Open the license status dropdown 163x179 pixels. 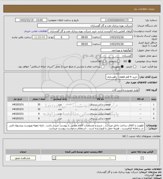pyautogui.click(x=84, y=158)
